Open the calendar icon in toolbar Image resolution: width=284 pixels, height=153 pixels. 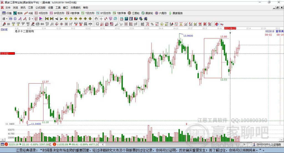[121, 19]
